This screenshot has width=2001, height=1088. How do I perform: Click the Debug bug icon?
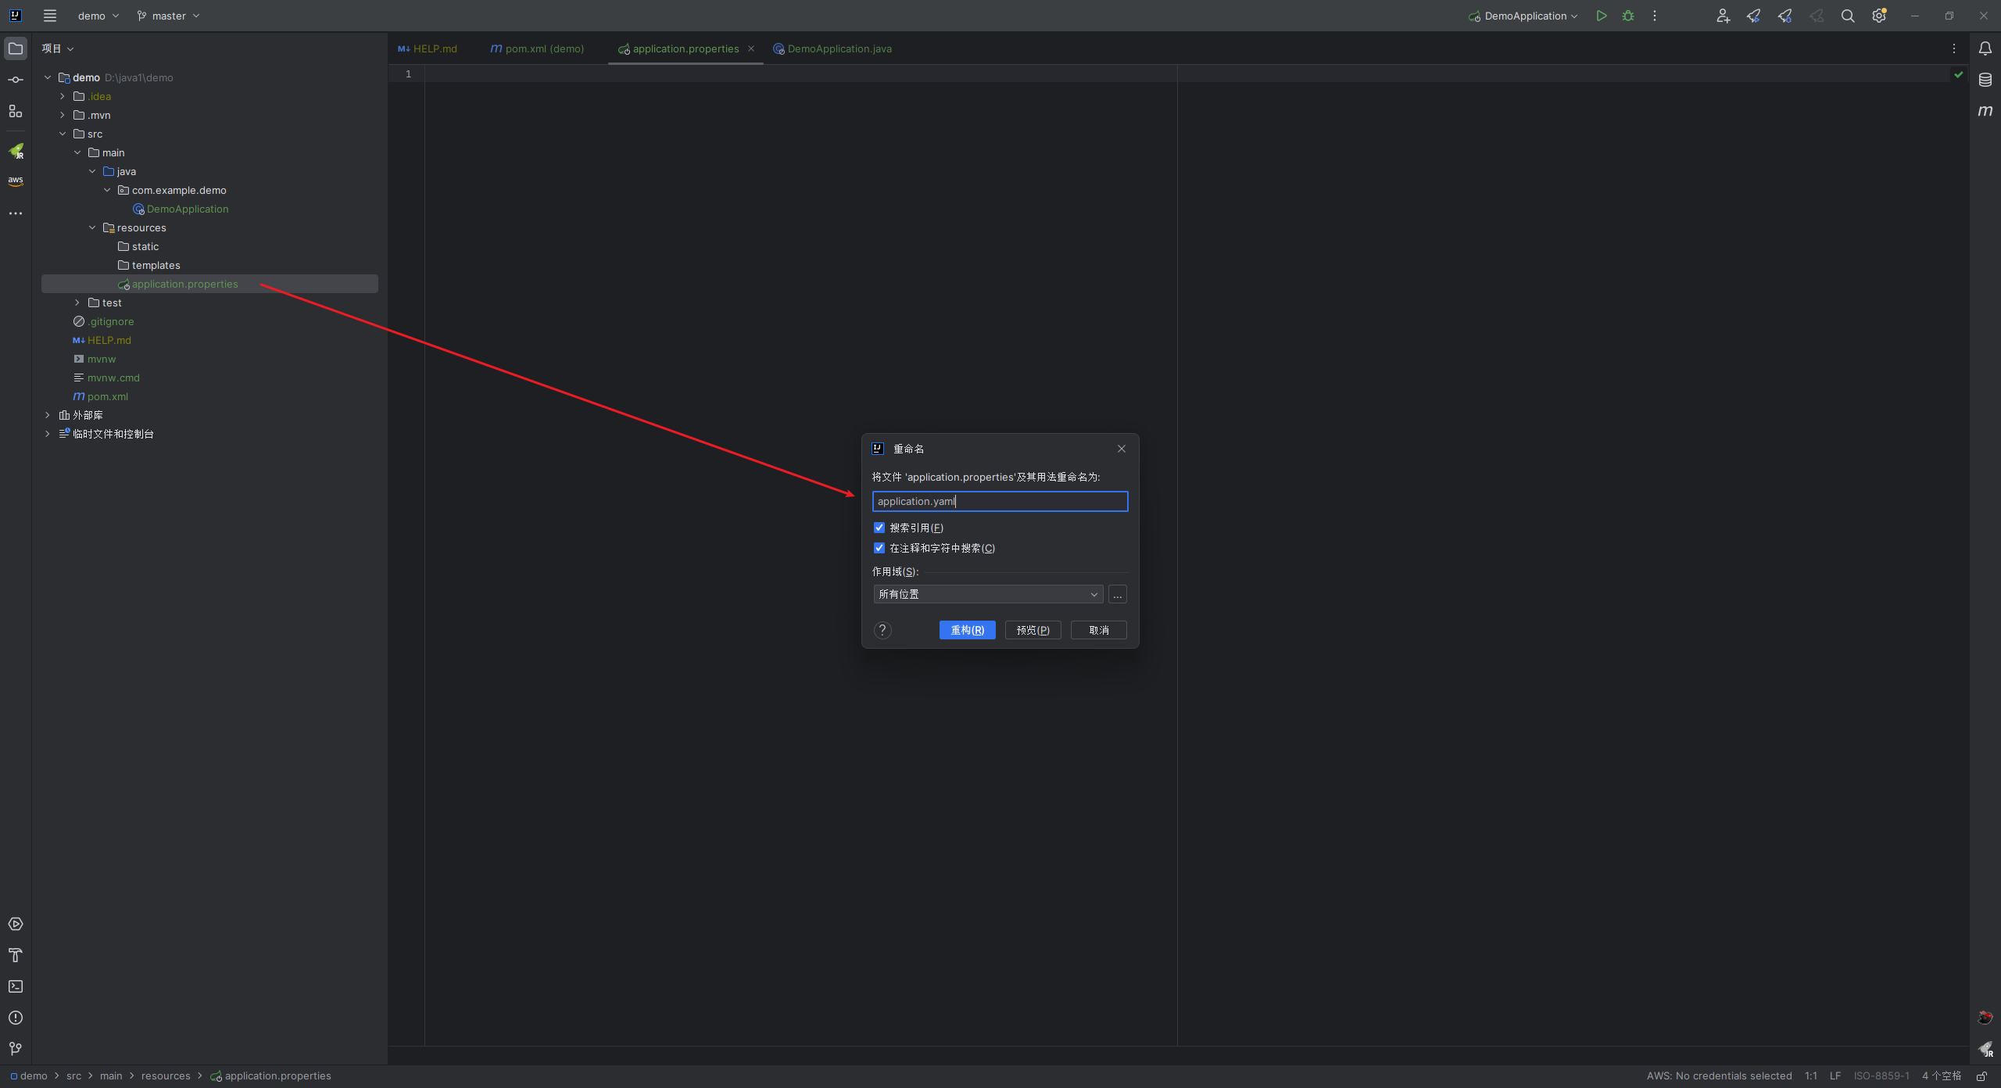[1628, 16]
